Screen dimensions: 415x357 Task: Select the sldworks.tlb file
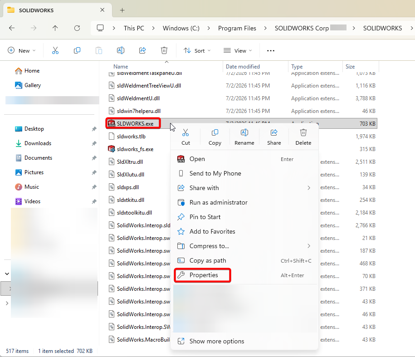[x=131, y=137]
